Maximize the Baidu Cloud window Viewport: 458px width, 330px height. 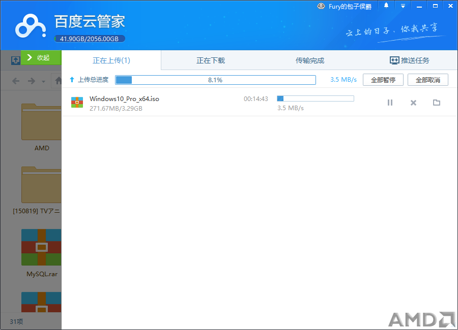[435, 6]
